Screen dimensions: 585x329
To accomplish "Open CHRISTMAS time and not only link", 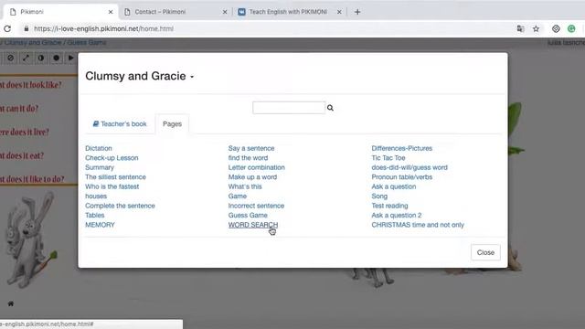I will tap(418, 225).
